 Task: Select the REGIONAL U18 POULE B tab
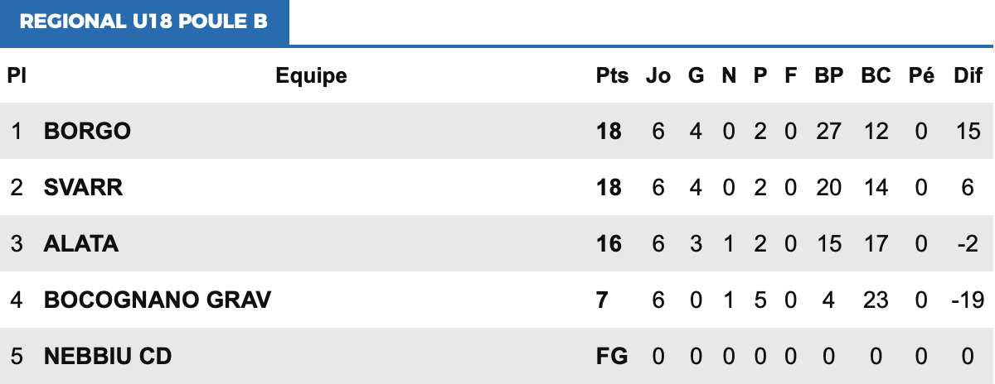click(x=143, y=22)
